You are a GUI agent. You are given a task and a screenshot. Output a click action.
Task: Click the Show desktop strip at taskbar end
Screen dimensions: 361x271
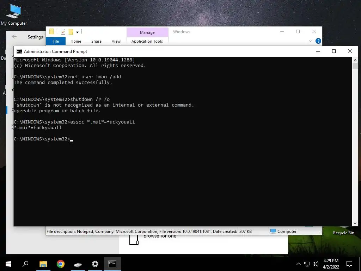360,264
